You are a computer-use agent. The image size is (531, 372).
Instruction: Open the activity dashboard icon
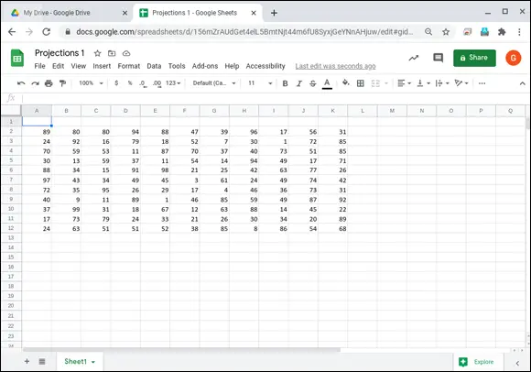414,58
